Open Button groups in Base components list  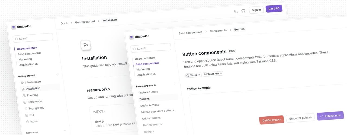tap(152, 125)
